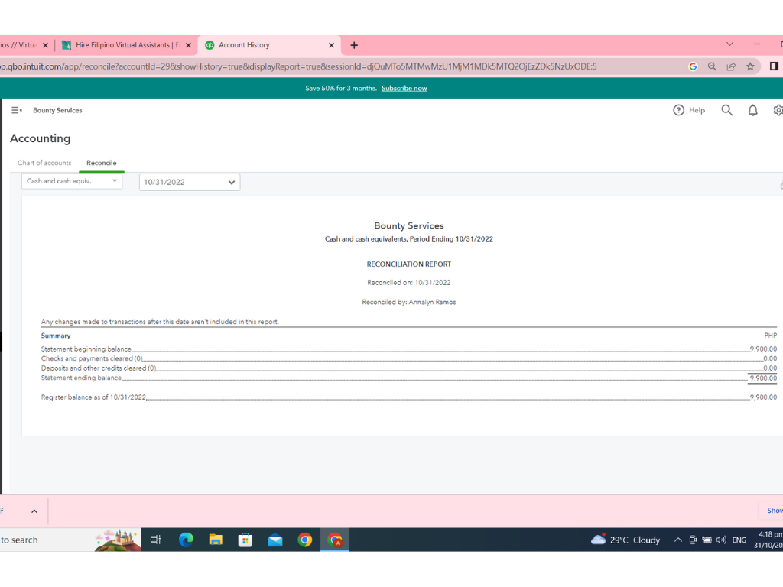Open the 10/31/2022 period dropdown
The image size is (783, 587).
point(190,182)
